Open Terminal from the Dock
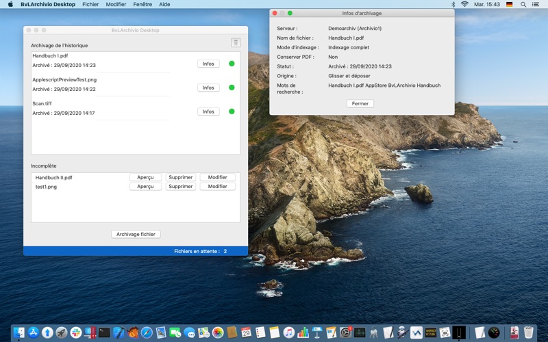 104,332
